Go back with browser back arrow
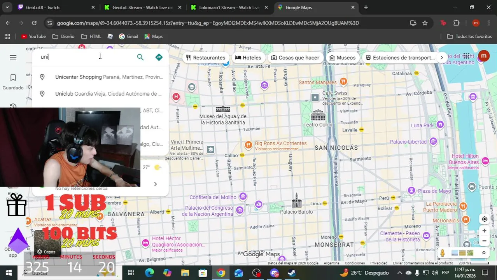The image size is (497, 280). (x=8, y=23)
